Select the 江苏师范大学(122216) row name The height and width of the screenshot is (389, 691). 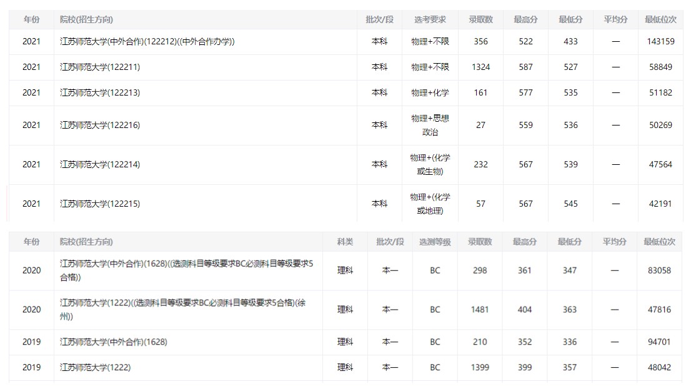click(x=100, y=125)
